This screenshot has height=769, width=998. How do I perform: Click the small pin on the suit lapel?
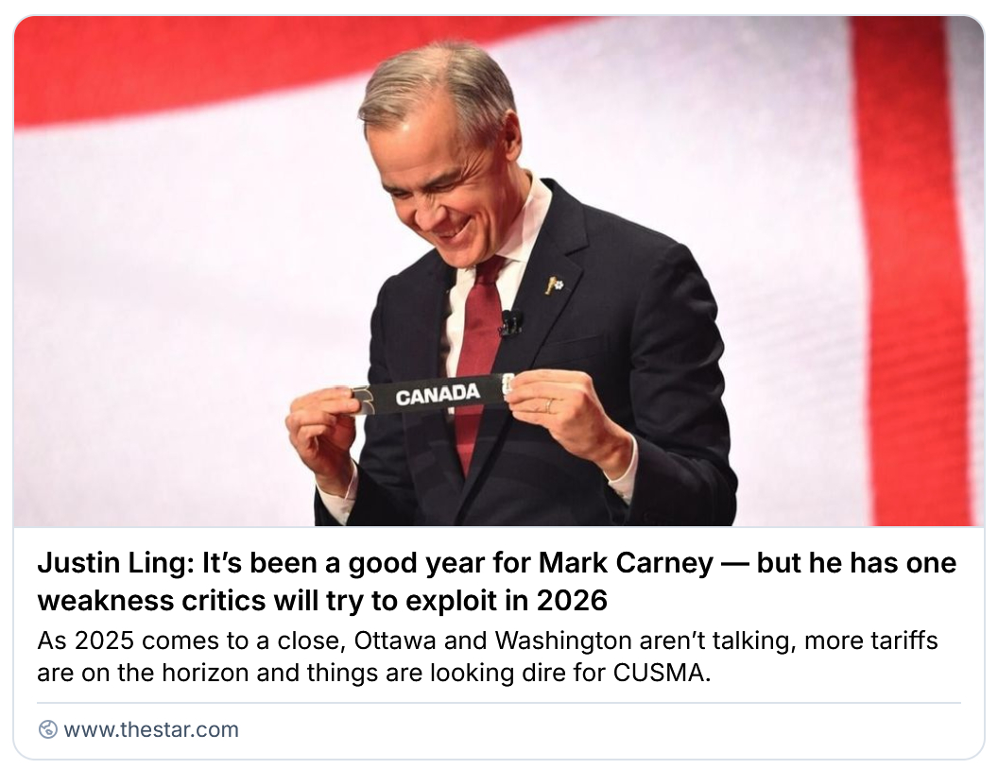(x=554, y=284)
